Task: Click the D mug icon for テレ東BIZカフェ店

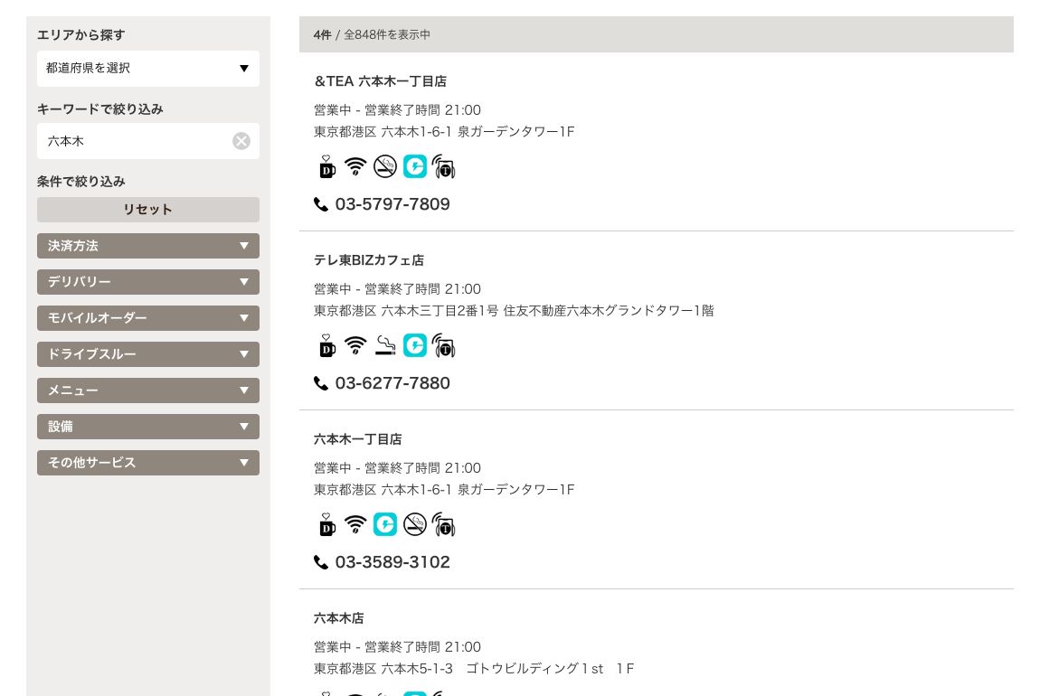Action: click(326, 345)
